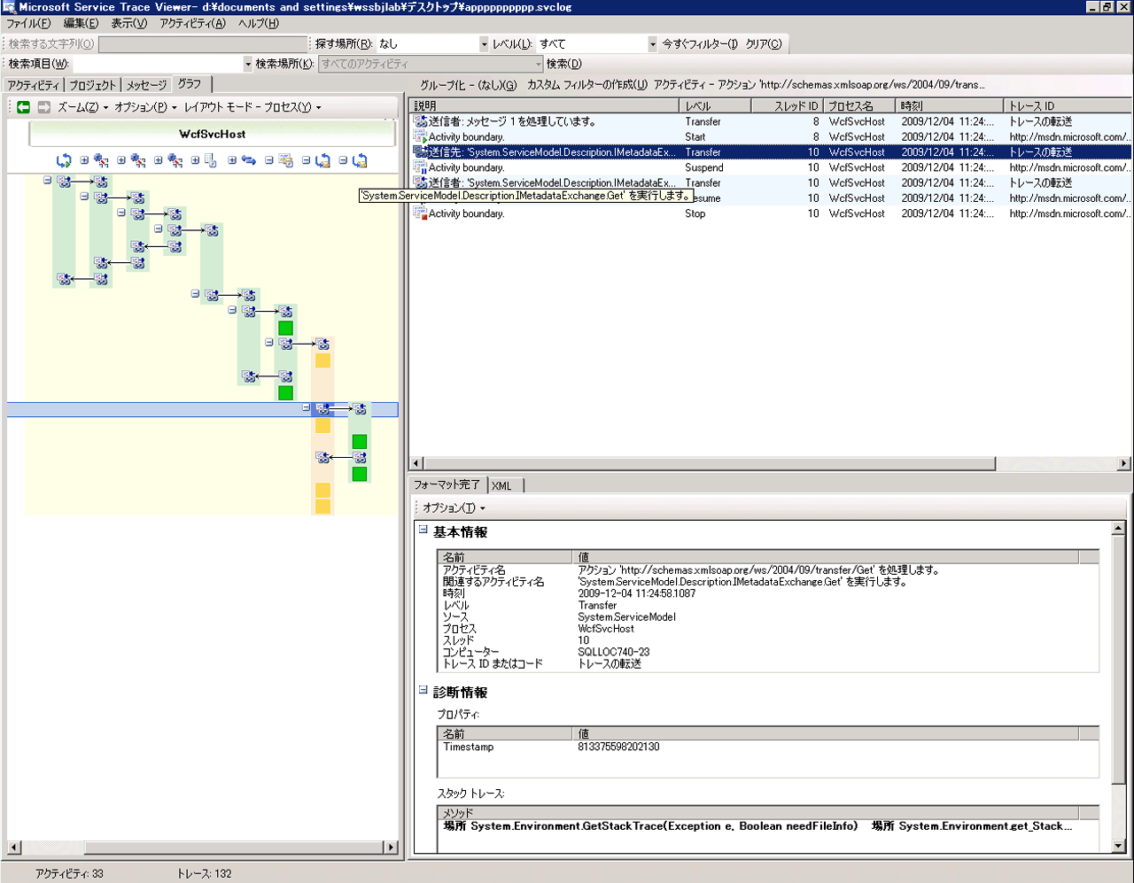
Task: Click the topmost transfer node in the graph
Action: click(x=64, y=182)
